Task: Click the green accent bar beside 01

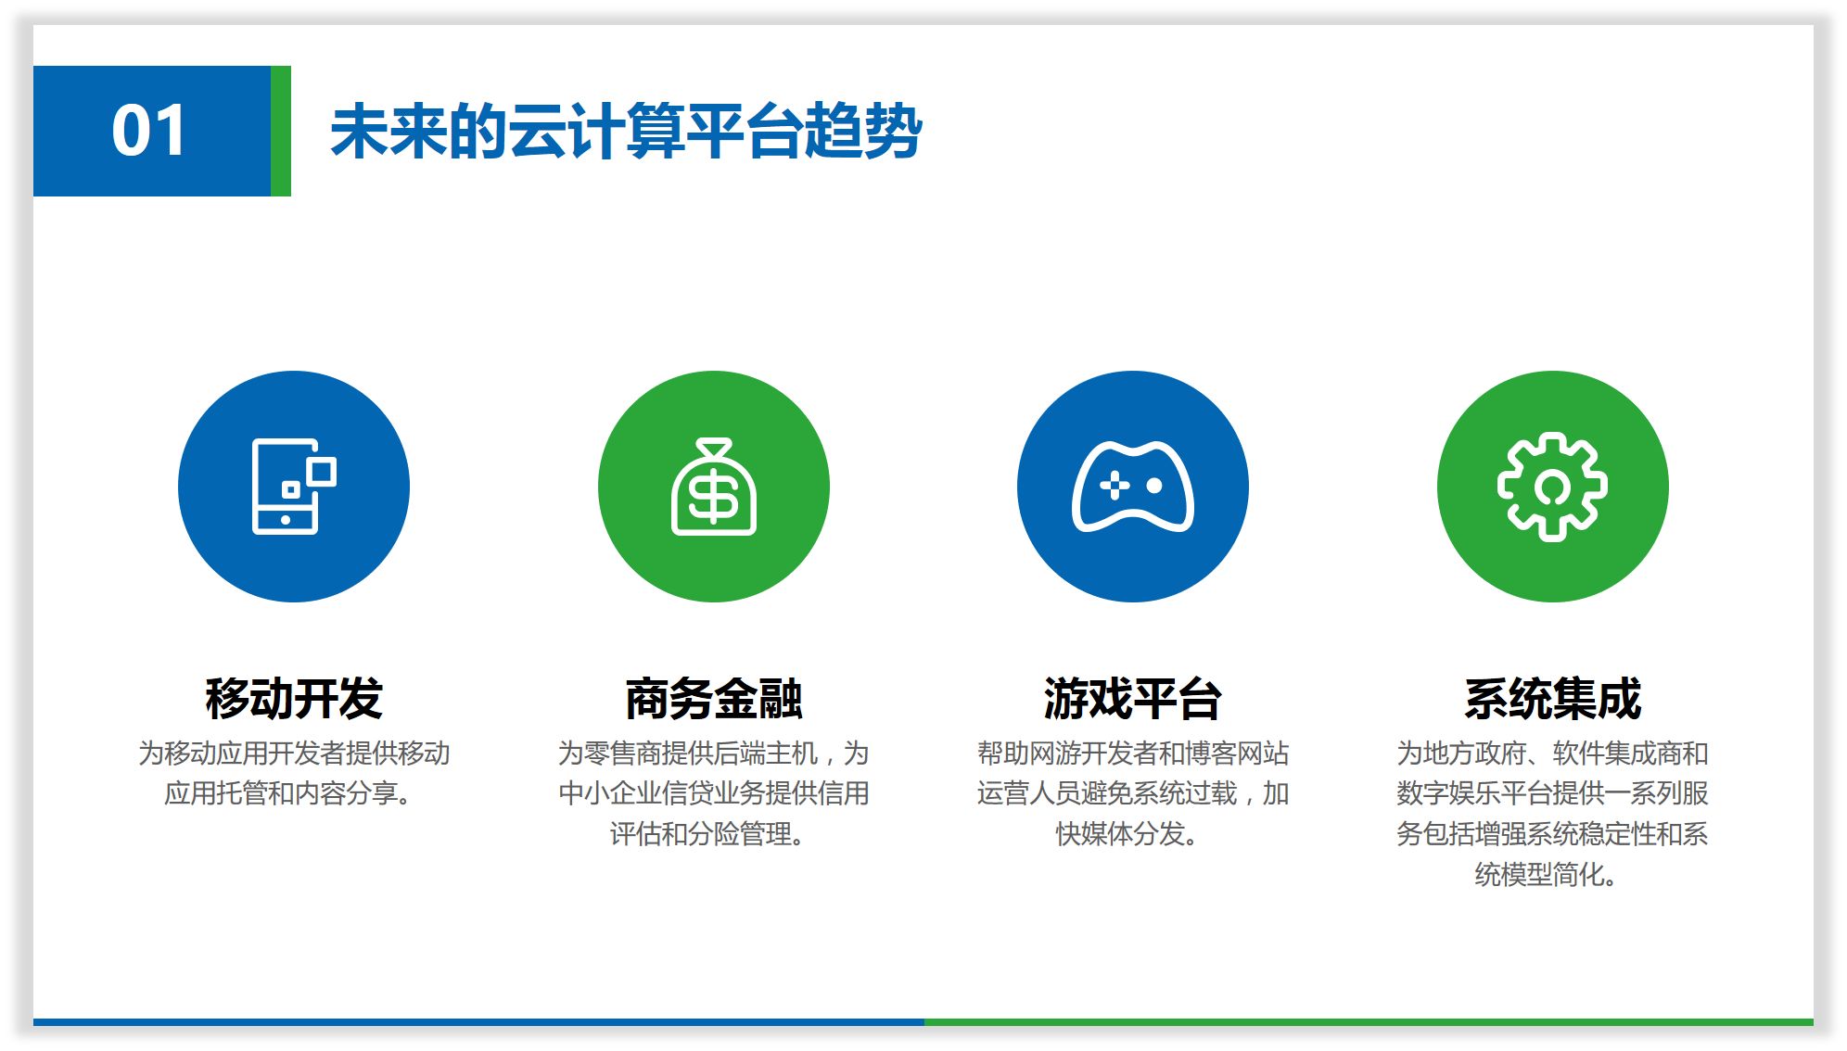Action: coord(281,131)
